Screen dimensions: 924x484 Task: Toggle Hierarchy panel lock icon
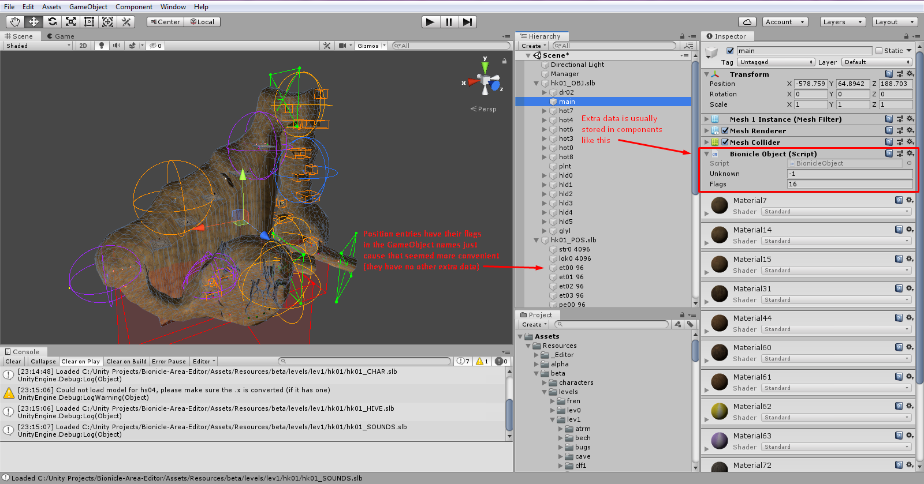pos(682,36)
